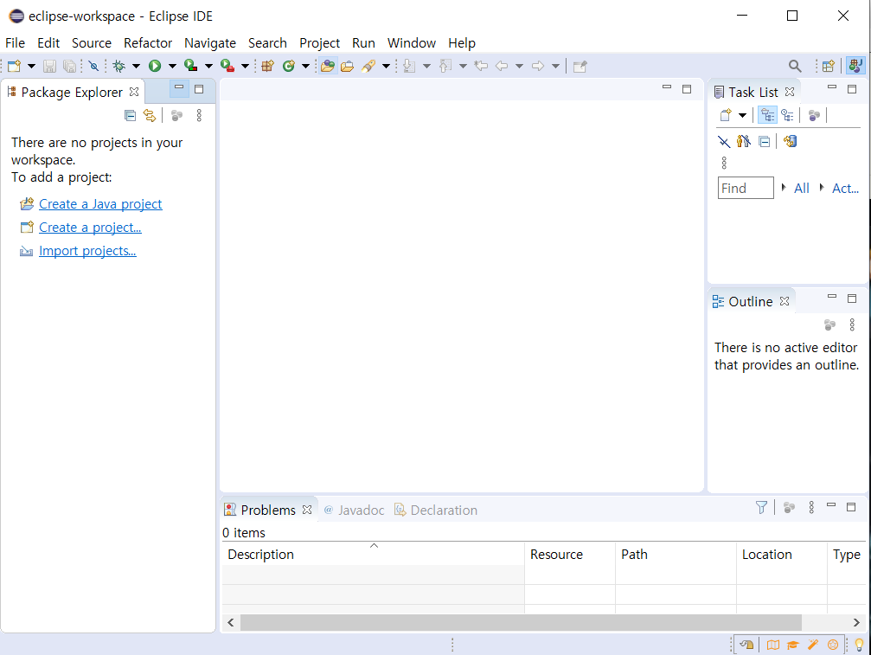Click the Find field in Task List
This screenshot has height=655, width=871.
(x=746, y=188)
